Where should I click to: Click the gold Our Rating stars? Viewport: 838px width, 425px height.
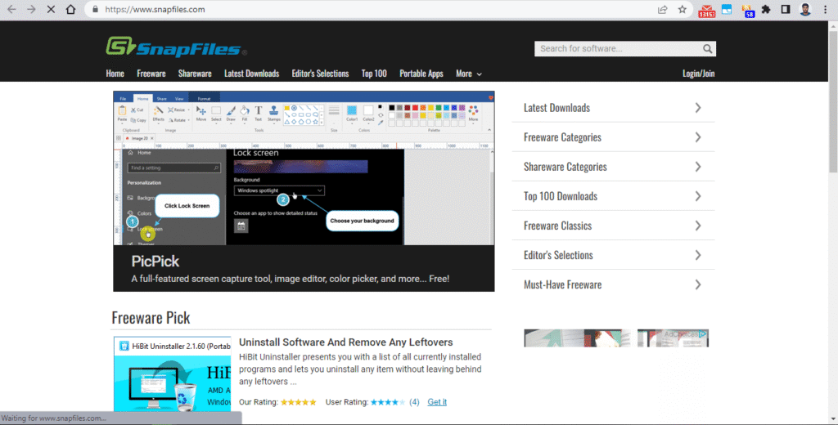click(x=298, y=402)
